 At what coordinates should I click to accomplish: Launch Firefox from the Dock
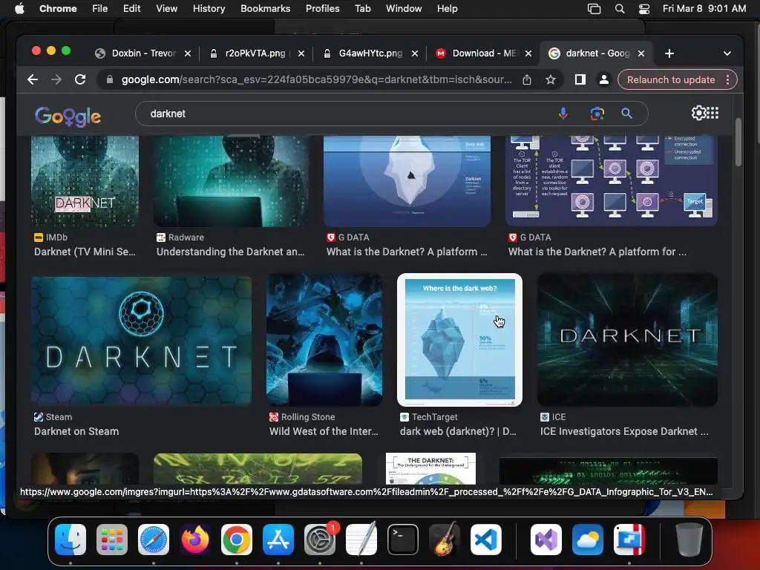click(195, 540)
